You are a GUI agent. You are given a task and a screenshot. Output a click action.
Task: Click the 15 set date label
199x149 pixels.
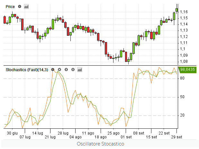click(x=151, y=137)
